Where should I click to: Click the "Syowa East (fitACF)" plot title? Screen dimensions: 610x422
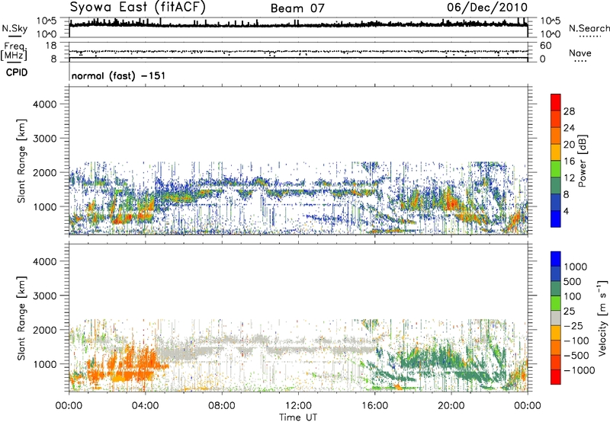tap(138, 8)
